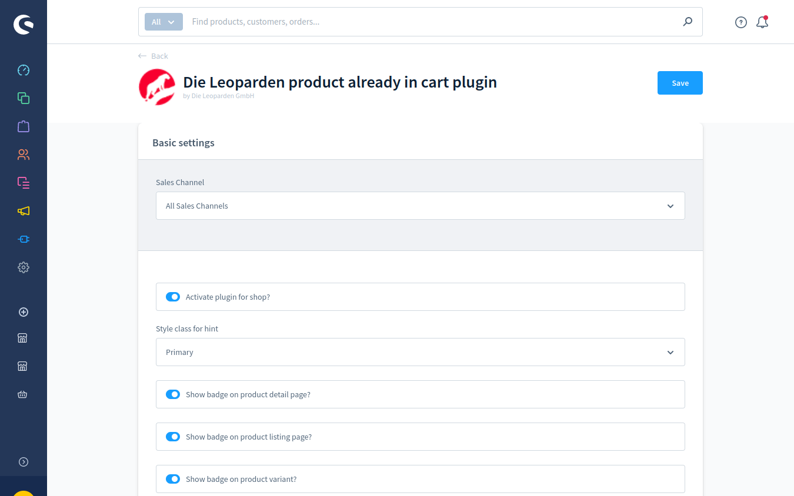
Task: Expand the sidebar with the chevron circle
Action: (x=24, y=462)
